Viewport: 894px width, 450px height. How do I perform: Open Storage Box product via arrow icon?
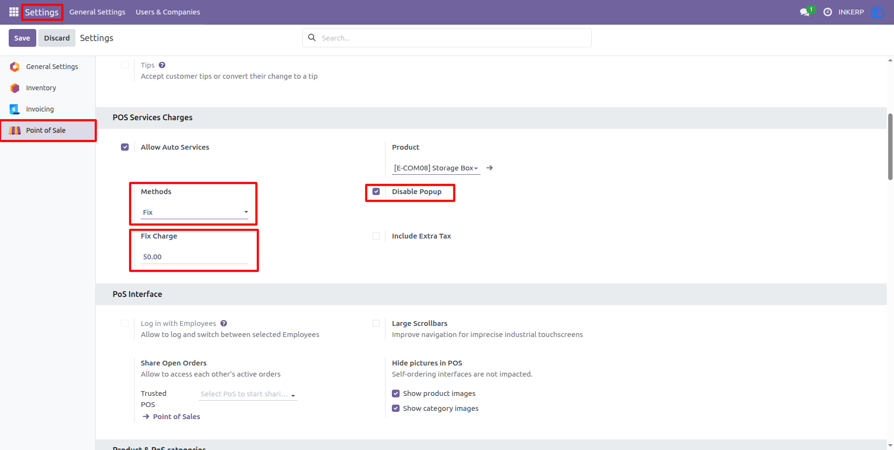click(x=490, y=168)
